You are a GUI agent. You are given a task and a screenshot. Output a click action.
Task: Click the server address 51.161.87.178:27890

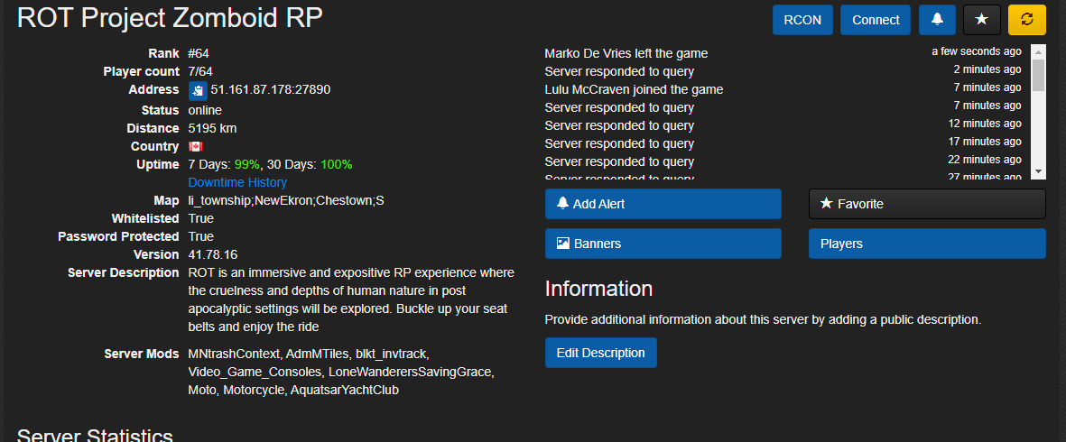271,89
